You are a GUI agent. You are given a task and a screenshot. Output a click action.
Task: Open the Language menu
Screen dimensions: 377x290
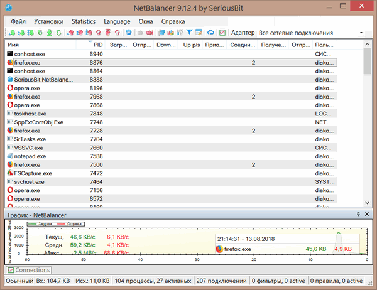coord(117,21)
